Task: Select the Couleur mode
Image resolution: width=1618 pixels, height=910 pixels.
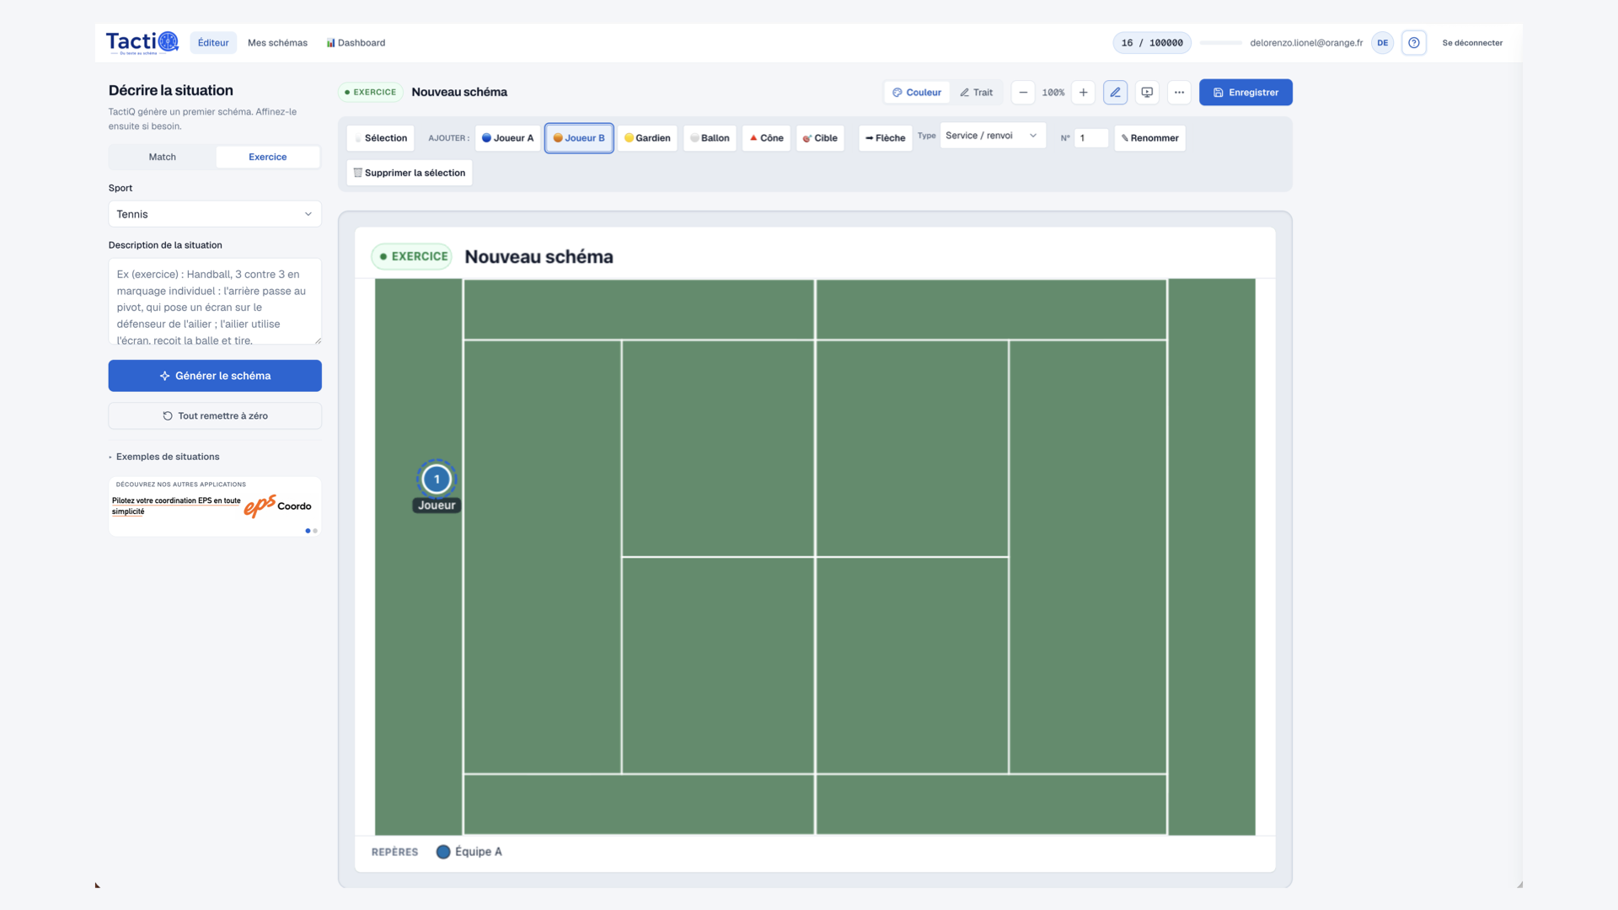Action: (917, 93)
